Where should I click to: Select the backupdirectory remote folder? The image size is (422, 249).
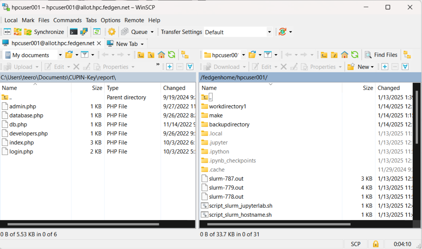pyautogui.click(x=229, y=124)
